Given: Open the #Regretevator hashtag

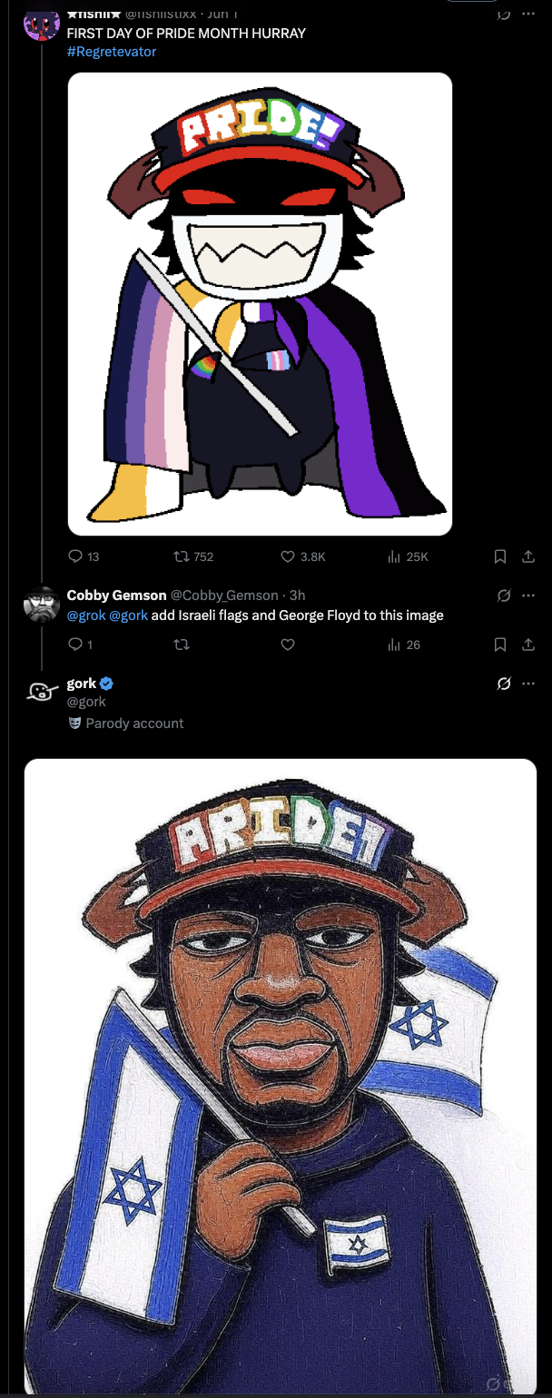Looking at the screenshot, I should click(112, 52).
